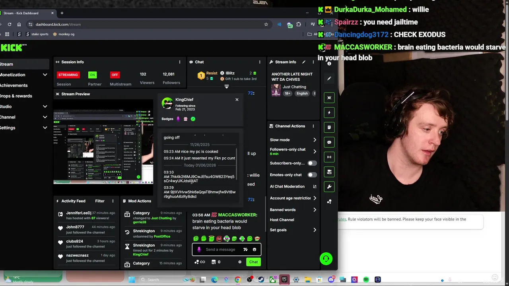The image size is (509, 286).
Task: Open Account age restriction chevron
Action: (x=315, y=198)
